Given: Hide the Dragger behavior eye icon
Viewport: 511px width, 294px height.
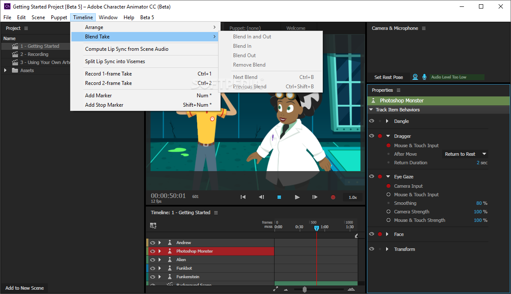Looking at the screenshot, I should (x=372, y=136).
